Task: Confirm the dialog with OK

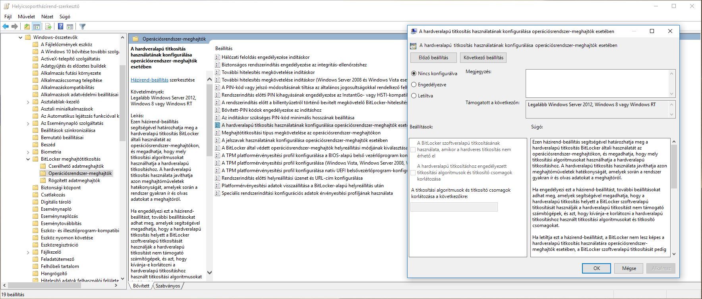Action: tap(596, 268)
